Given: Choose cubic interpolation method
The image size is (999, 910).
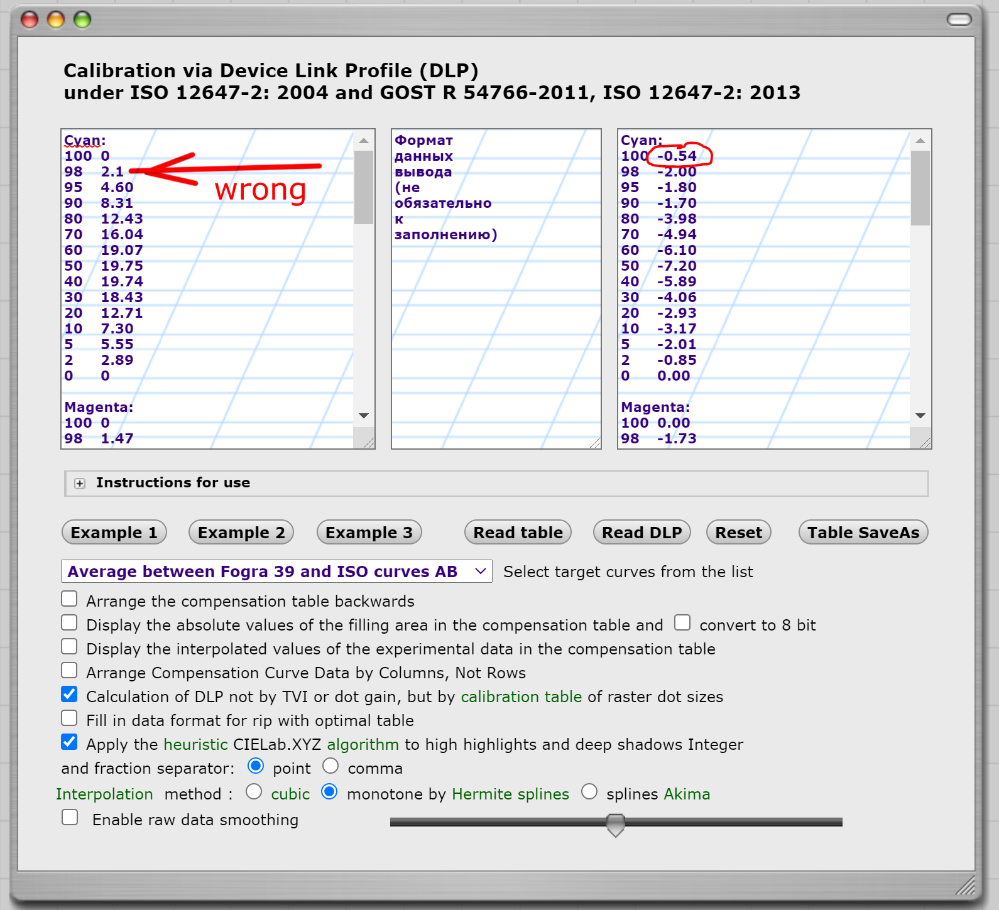Looking at the screenshot, I should point(254,792).
